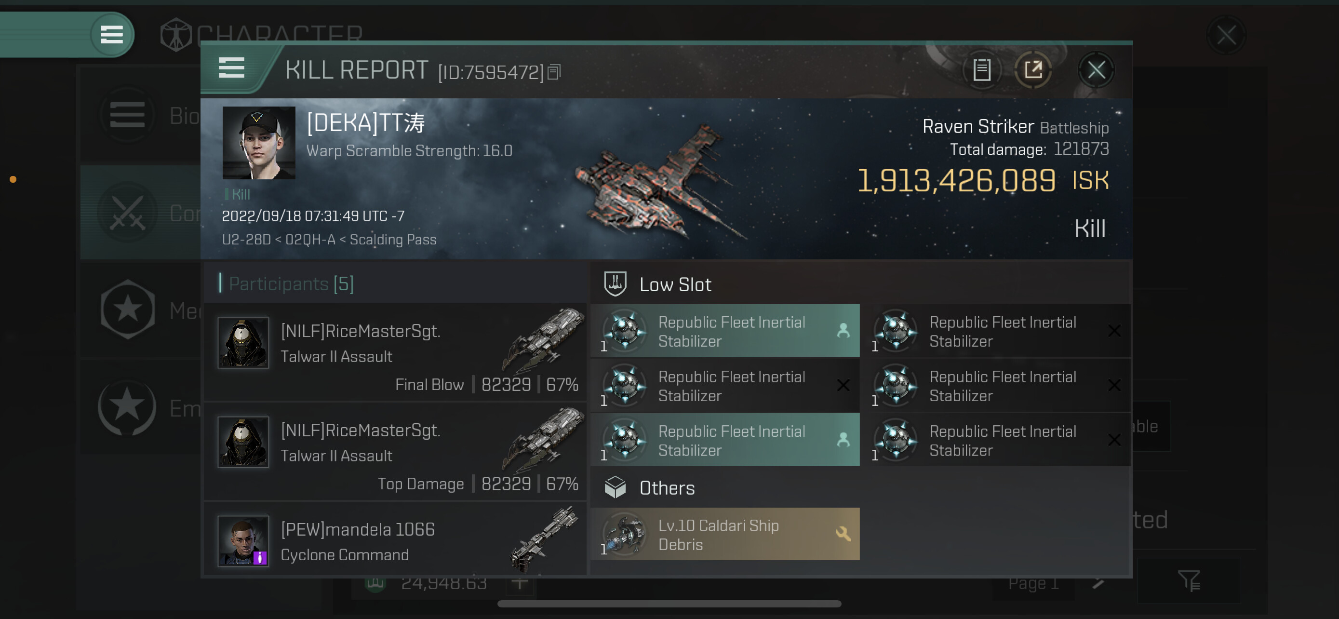Open the kill report hamburger menu
Screen dimensions: 1339x619
click(x=231, y=68)
